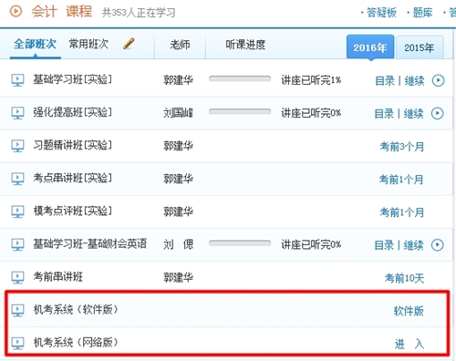Image resolution: width=456 pixels, height=361 pixels.
Task: Click 继续 for 强化提高班[实验]
Action: pyautogui.click(x=413, y=114)
